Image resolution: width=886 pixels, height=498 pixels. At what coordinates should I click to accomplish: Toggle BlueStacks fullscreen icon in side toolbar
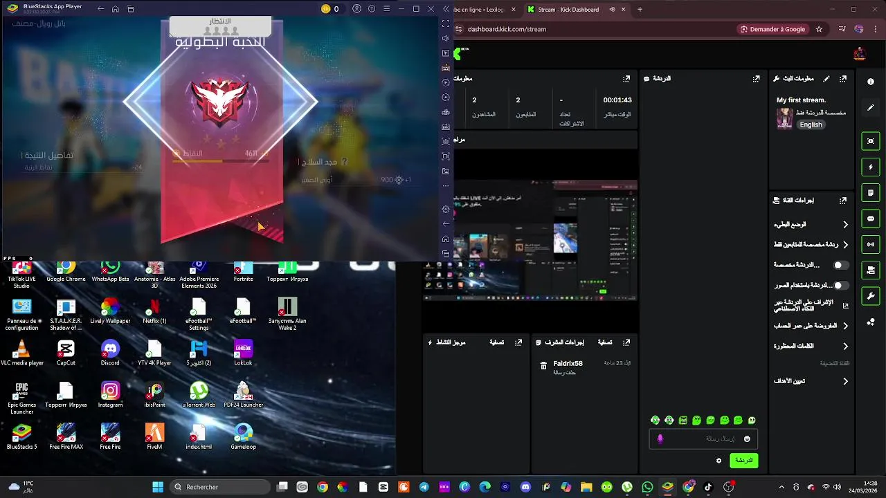[x=446, y=24]
